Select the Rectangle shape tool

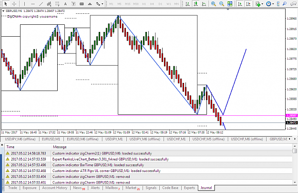82,4
